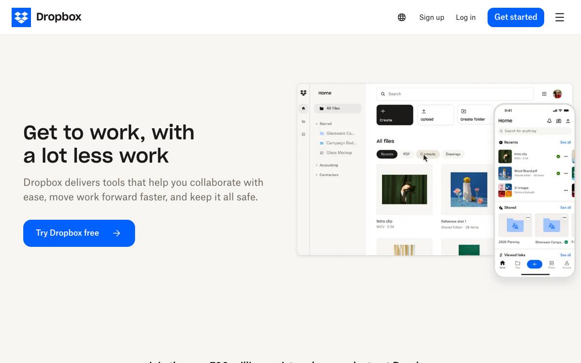Tap the blue plus button in the phone bar

pyautogui.click(x=535, y=264)
